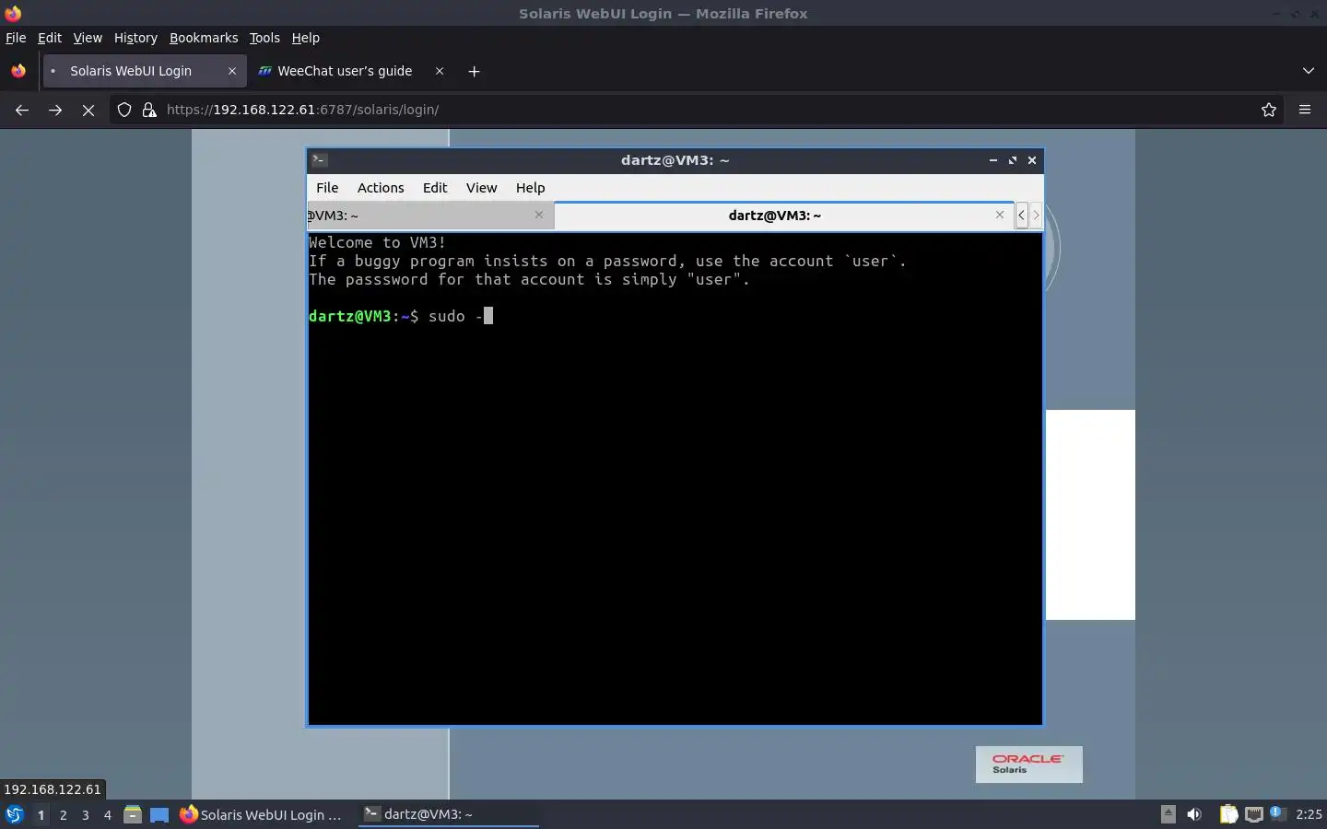This screenshot has height=829, width=1327.
Task: Click the Oracle Solaris logo
Action: [1028, 765]
